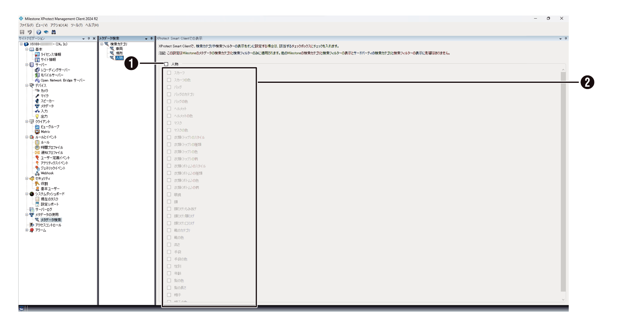
Task: Click the Undo icon in toolbar
Action: 30,32
